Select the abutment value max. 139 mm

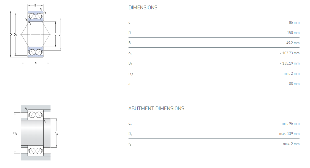click(x=289, y=134)
